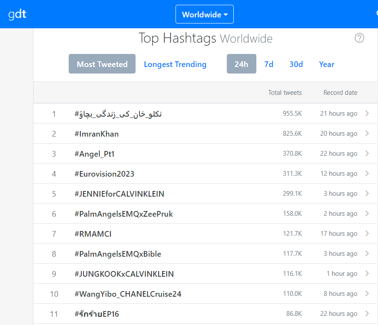The height and width of the screenshot is (325, 378).
Task: Click the 955.5K tweet count
Action: [292, 114]
